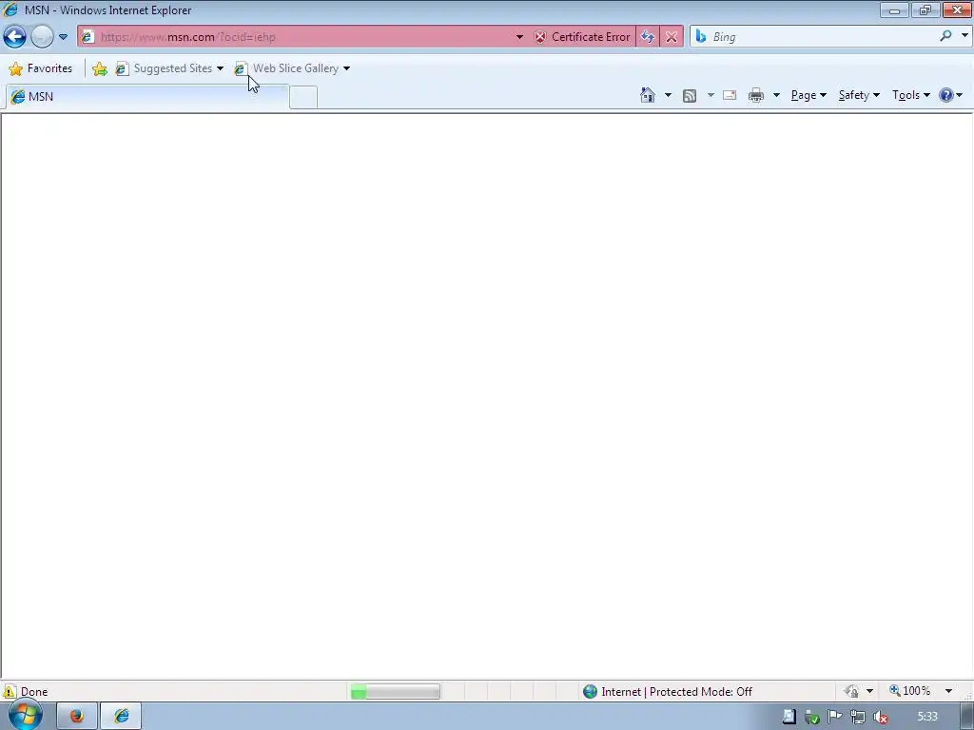The width and height of the screenshot is (974, 730).
Task: Switch to Firefox in the taskbar
Action: coord(77,717)
